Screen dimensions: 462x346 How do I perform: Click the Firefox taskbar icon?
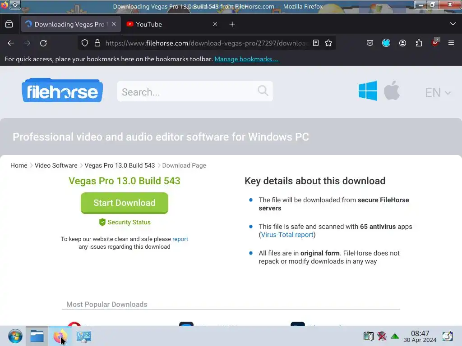tap(60, 336)
